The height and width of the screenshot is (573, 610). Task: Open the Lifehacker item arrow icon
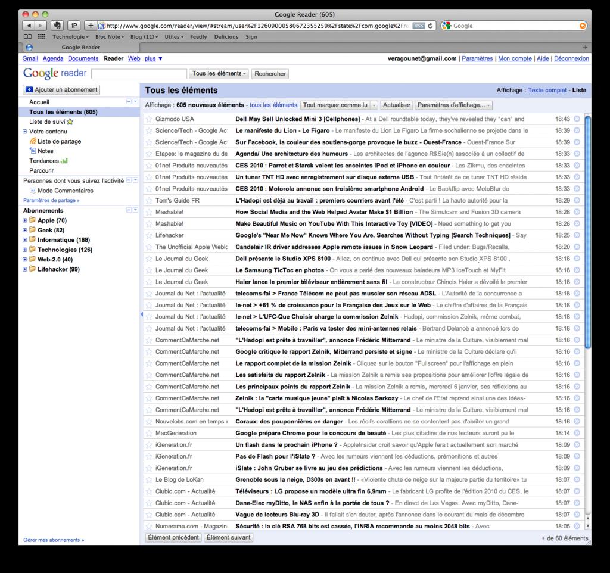577,235
